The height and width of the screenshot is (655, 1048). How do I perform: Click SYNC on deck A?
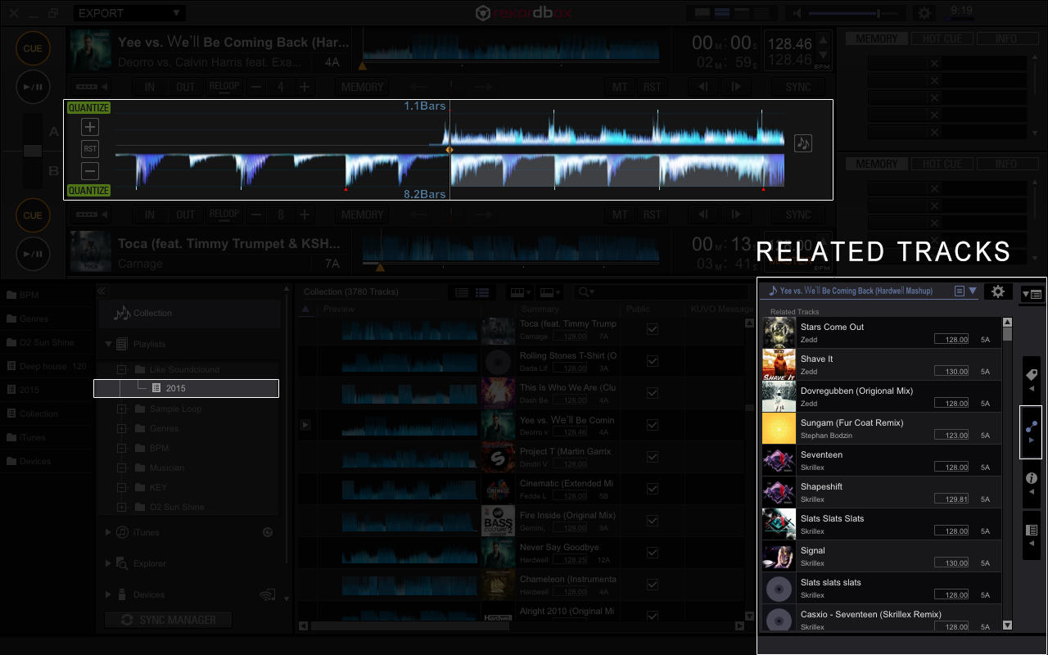(x=798, y=87)
